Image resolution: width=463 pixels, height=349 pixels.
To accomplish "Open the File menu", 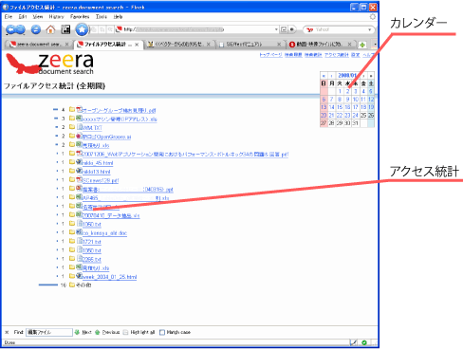I will (x=9, y=17).
